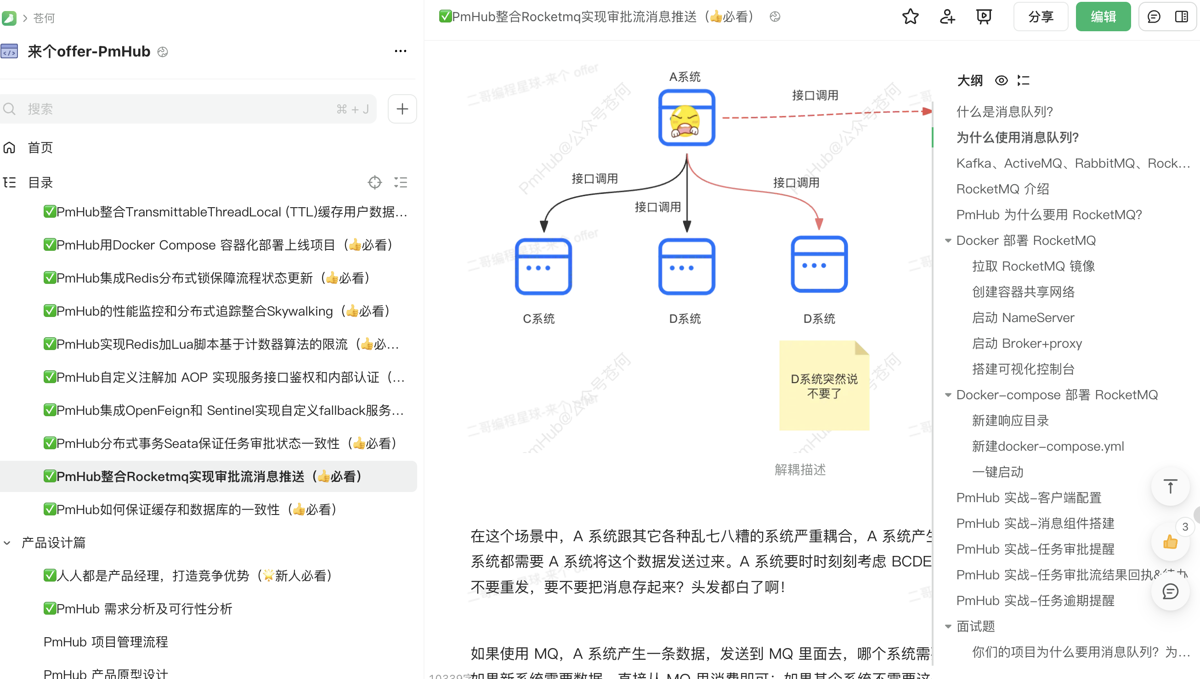The image size is (1200, 679).
Task: Create a new document with the plus icon
Action: [x=402, y=109]
